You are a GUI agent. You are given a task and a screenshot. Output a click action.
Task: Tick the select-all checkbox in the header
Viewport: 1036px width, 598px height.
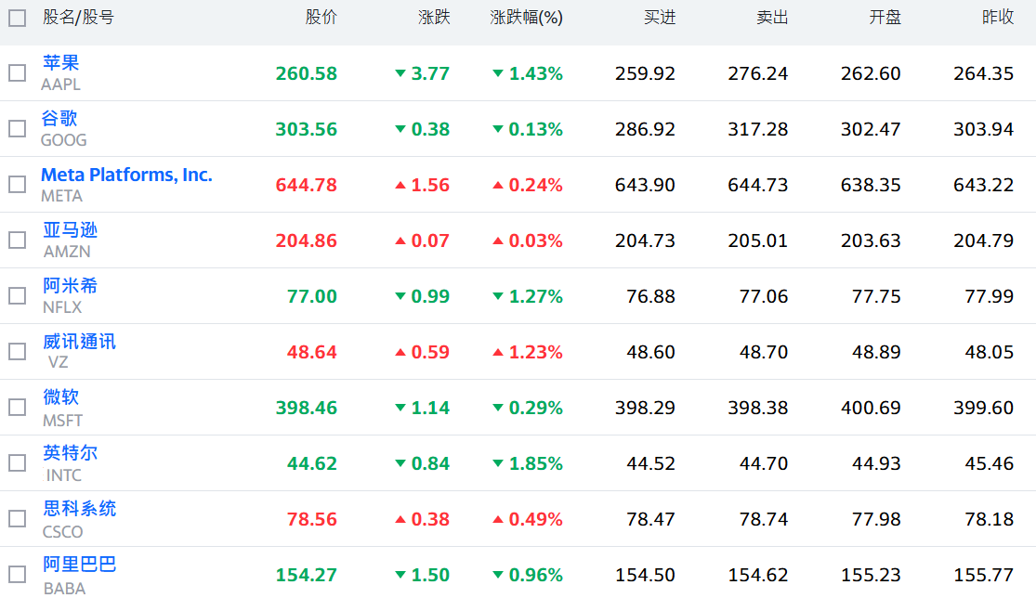(x=17, y=18)
